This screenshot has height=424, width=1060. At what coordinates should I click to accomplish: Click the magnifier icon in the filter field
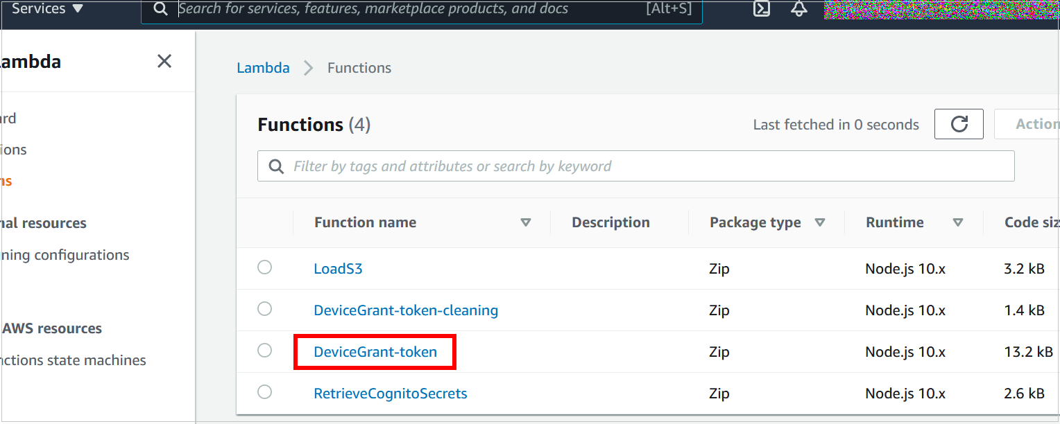point(276,166)
